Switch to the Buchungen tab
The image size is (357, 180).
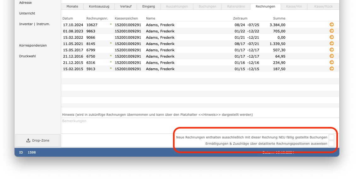[208, 7]
